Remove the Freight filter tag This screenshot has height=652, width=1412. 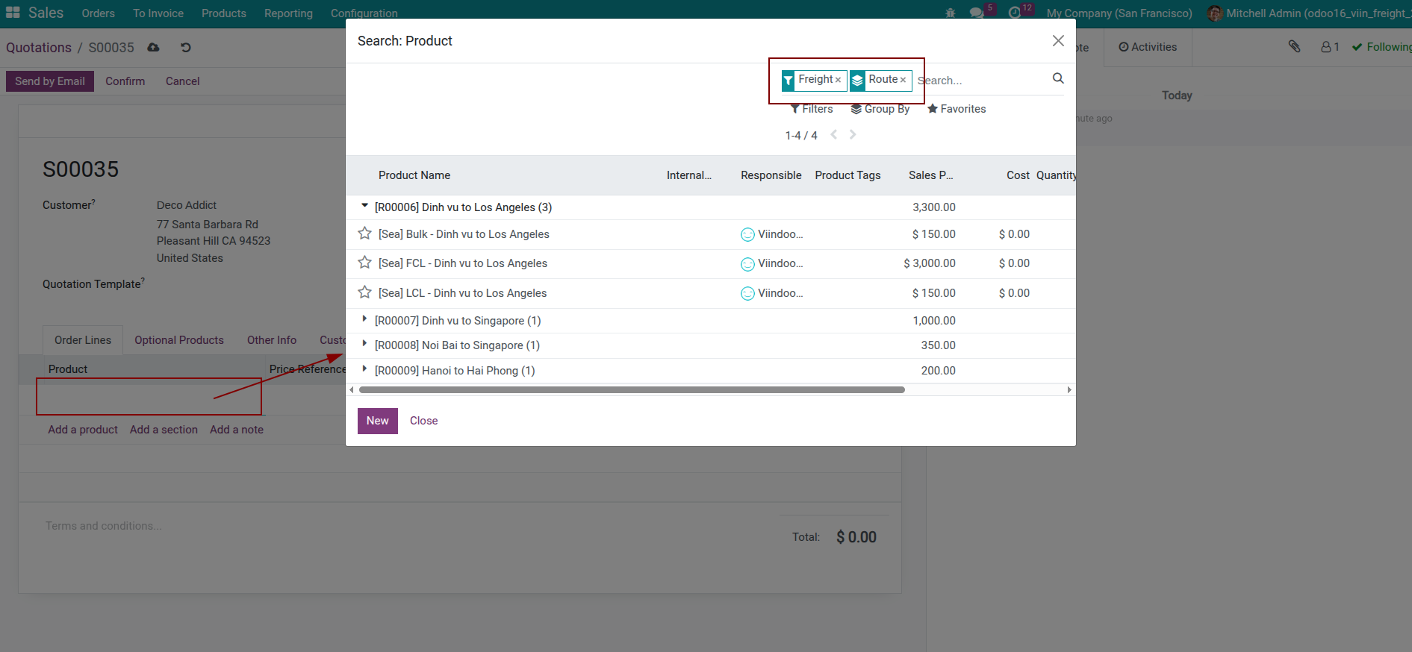coord(838,80)
